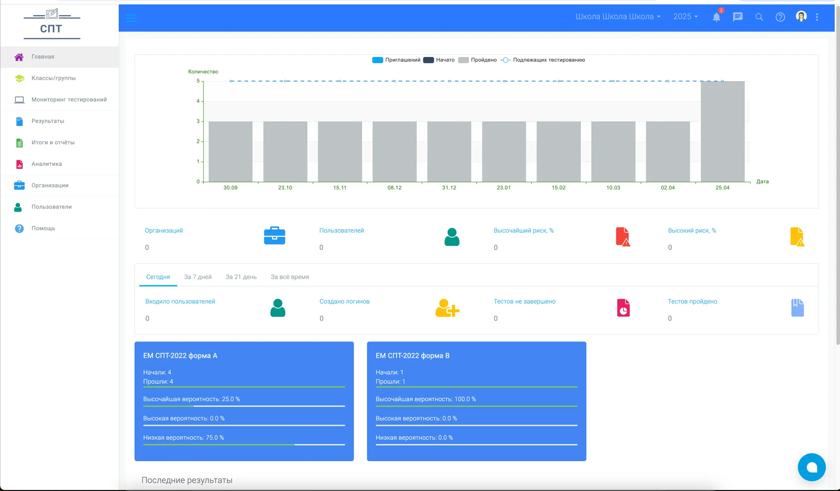
Task: Open Пользователи menu item
Action: [x=60, y=207]
